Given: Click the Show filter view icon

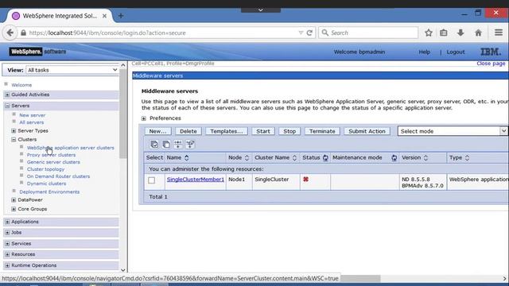Looking at the screenshot, I should 178,145.
